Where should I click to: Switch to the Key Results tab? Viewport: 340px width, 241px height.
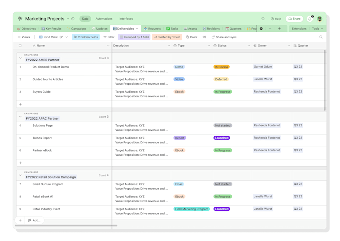[51, 29]
